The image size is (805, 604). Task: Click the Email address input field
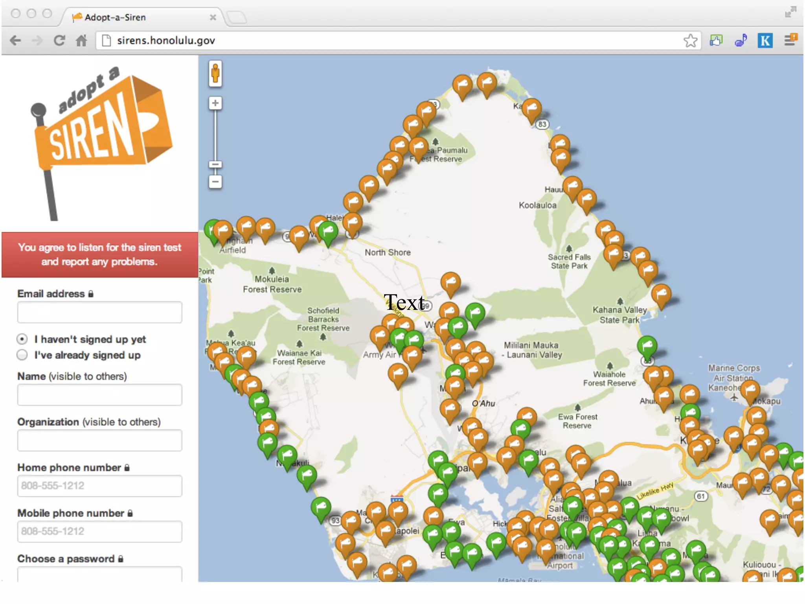pyautogui.click(x=99, y=312)
